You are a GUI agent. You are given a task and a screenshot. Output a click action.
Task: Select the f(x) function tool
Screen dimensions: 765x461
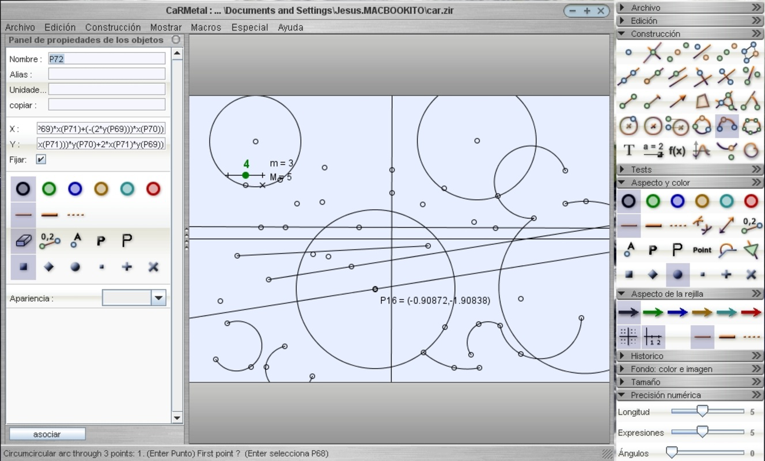click(x=677, y=150)
